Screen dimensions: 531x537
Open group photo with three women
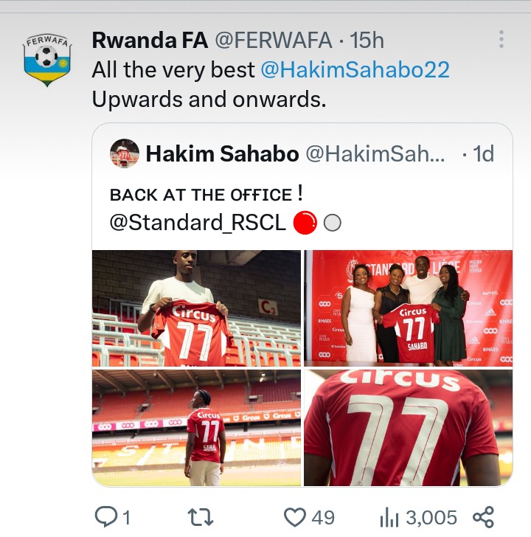coord(409,308)
